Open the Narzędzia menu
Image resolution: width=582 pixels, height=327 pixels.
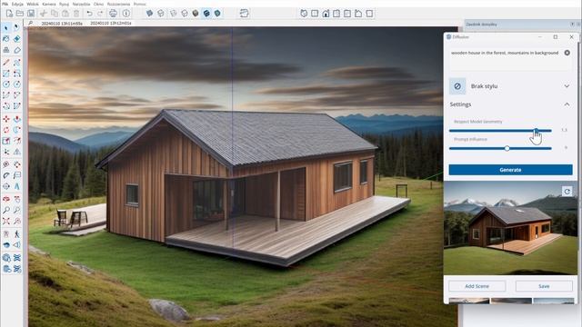pos(81,4)
